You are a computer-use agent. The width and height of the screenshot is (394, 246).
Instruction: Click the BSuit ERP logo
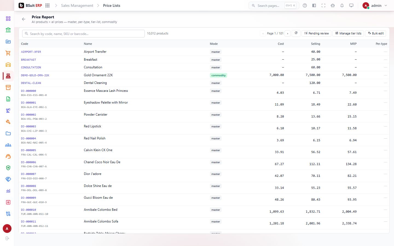click(30, 5)
